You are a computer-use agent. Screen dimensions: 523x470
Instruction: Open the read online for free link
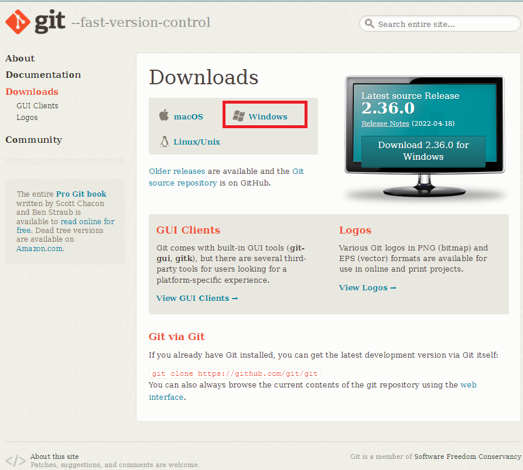pos(66,226)
